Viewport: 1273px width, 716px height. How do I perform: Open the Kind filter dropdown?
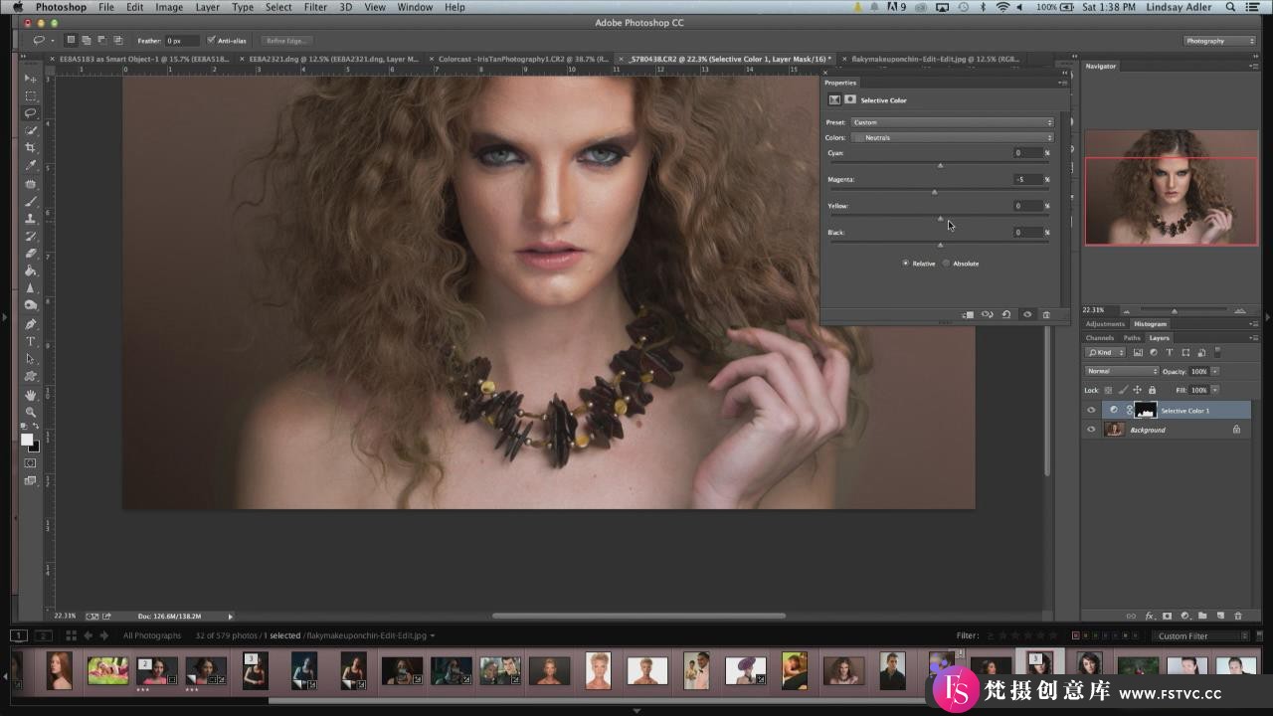click(x=1106, y=352)
